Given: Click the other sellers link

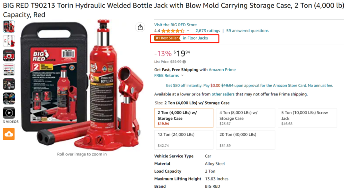Looking at the screenshot, I should (x=223, y=94).
